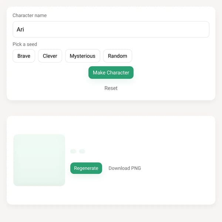Select the Random seed option

118,56
